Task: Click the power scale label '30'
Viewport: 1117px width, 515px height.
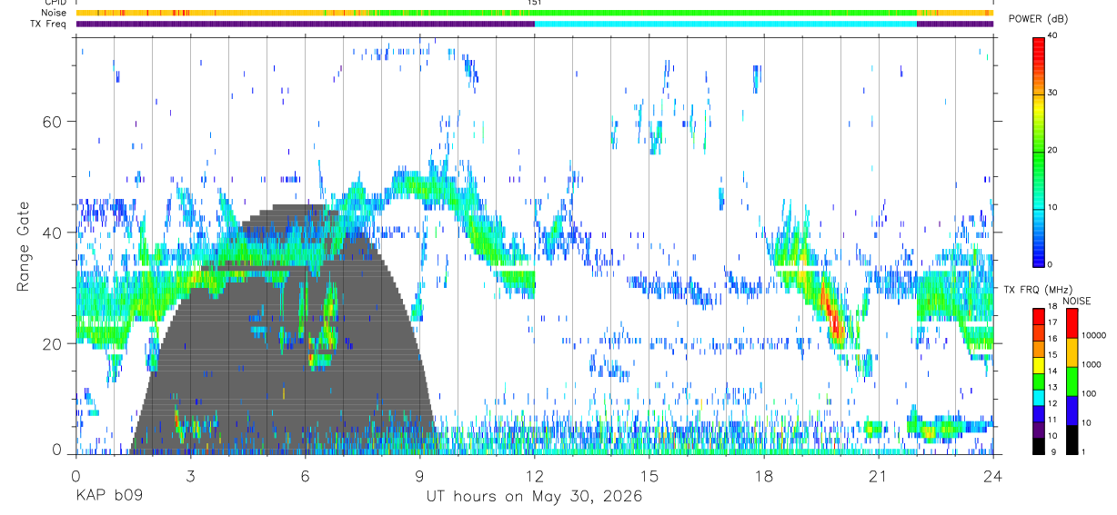Action: point(1052,93)
